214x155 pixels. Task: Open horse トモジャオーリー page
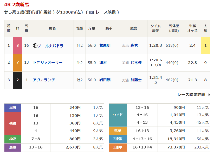(x=48, y=63)
